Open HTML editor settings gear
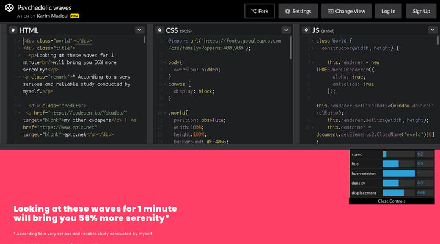440x244 pixels. (x=13, y=30)
